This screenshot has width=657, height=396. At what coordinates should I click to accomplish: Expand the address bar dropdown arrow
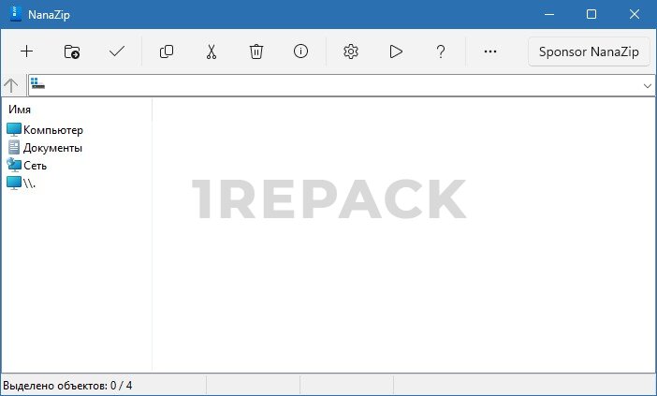pos(647,85)
